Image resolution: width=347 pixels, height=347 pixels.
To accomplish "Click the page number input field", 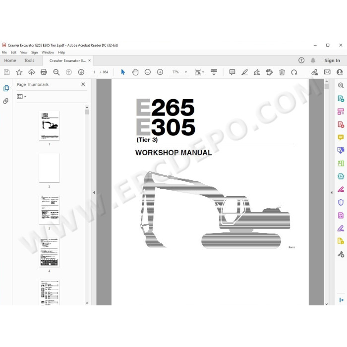I will point(94,72).
